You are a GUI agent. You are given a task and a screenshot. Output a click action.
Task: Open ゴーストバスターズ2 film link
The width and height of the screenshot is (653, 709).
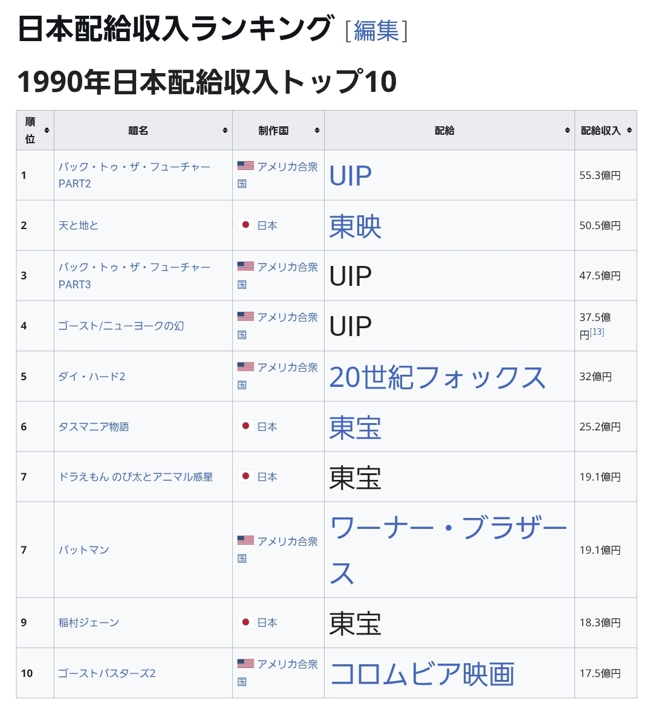107,673
